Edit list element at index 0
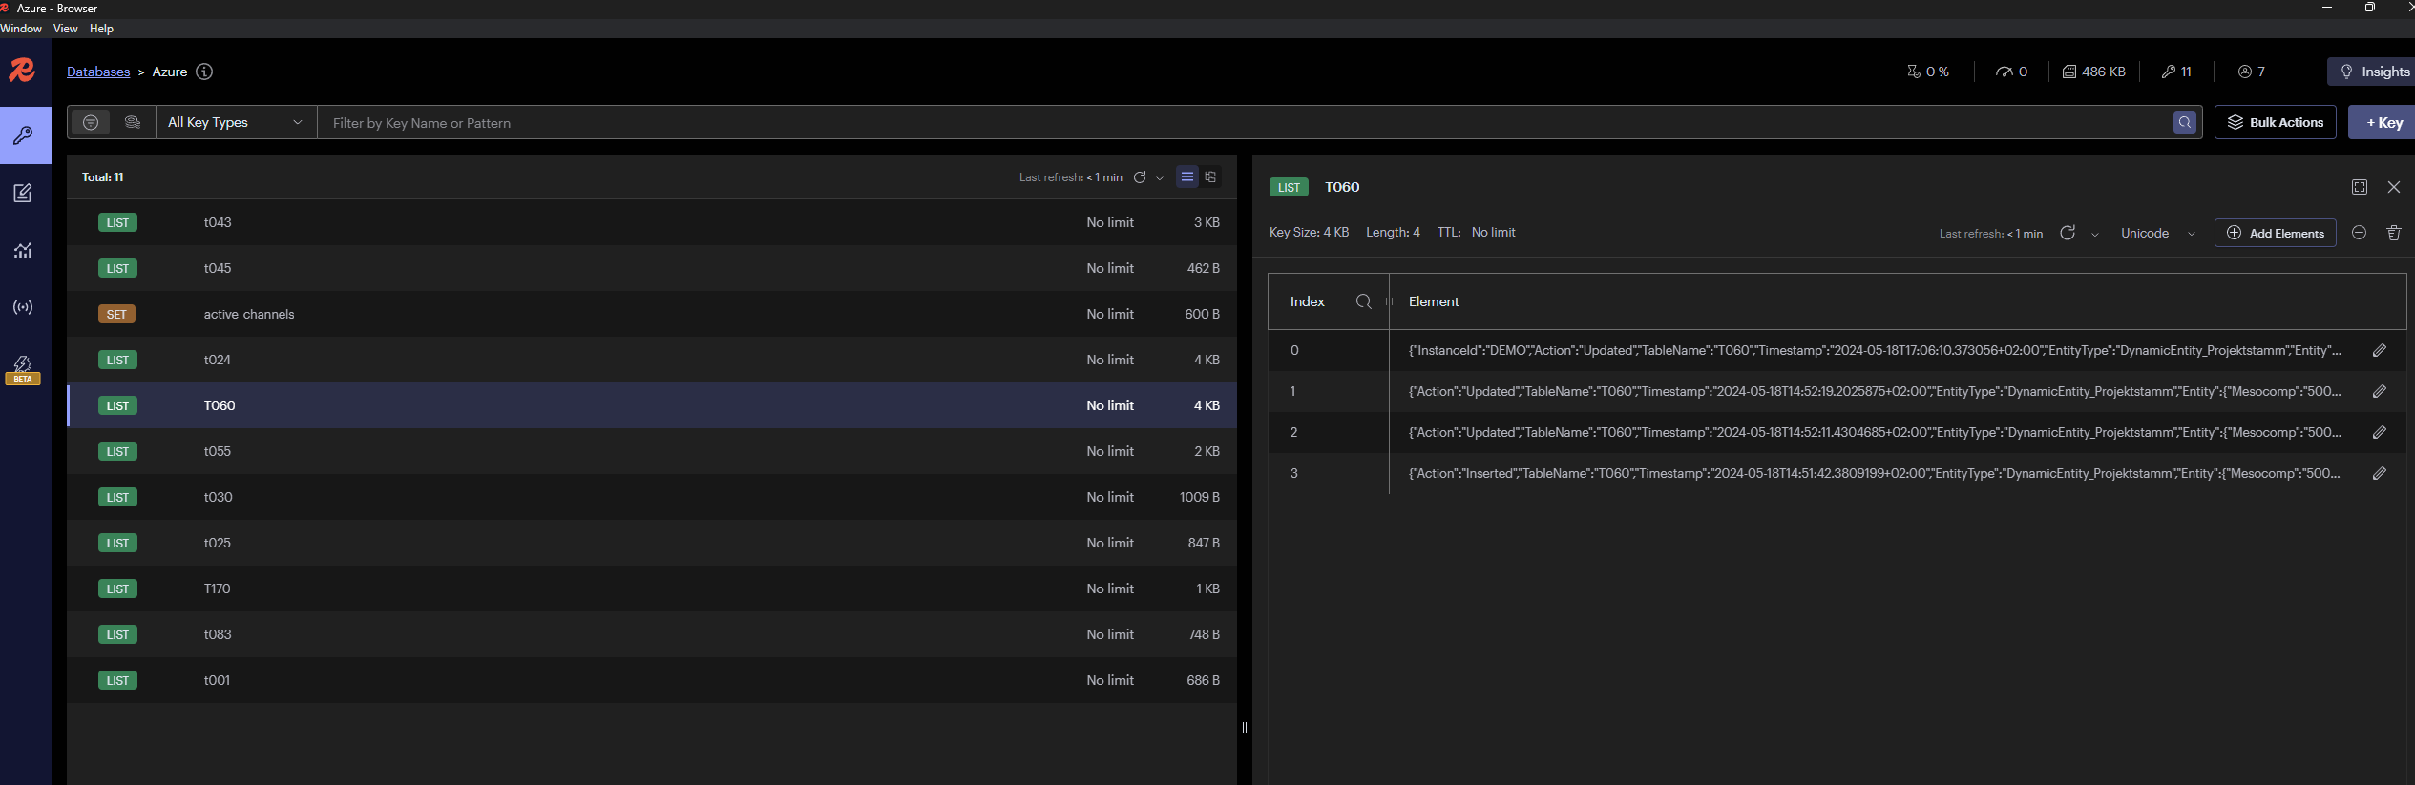Viewport: 2415px width, 785px height. (2379, 351)
